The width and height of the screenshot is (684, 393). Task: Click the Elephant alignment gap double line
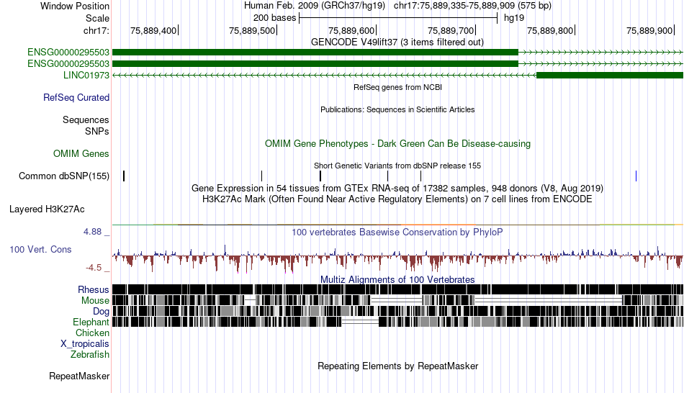coord(360,322)
